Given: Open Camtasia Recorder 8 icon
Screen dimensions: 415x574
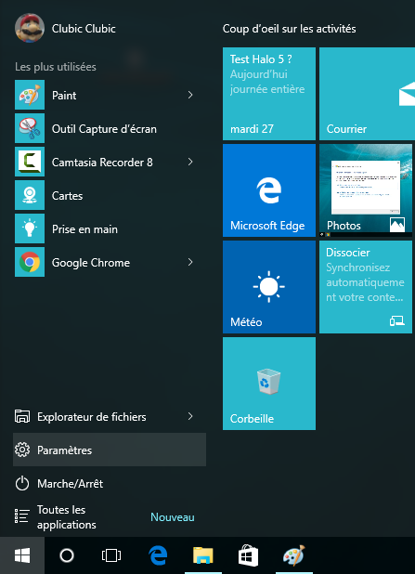Looking at the screenshot, I should click(x=30, y=162).
